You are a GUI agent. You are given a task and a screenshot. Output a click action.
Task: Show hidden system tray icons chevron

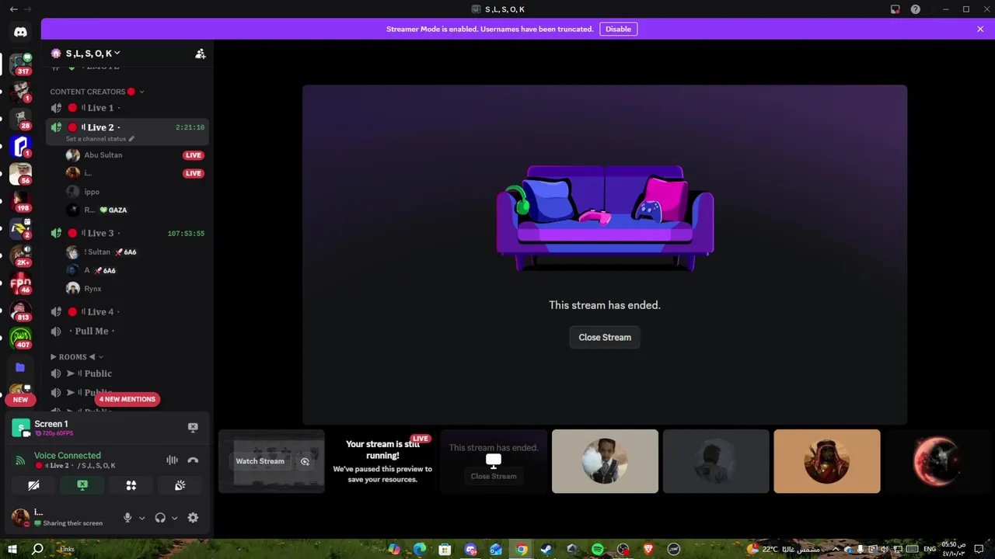click(x=836, y=549)
